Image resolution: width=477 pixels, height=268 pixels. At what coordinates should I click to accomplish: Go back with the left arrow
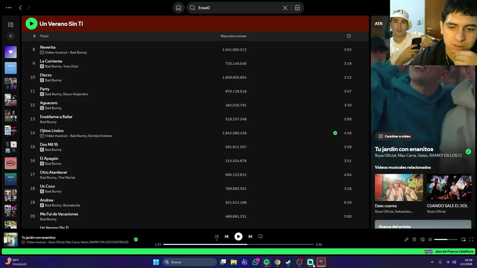click(x=20, y=7)
